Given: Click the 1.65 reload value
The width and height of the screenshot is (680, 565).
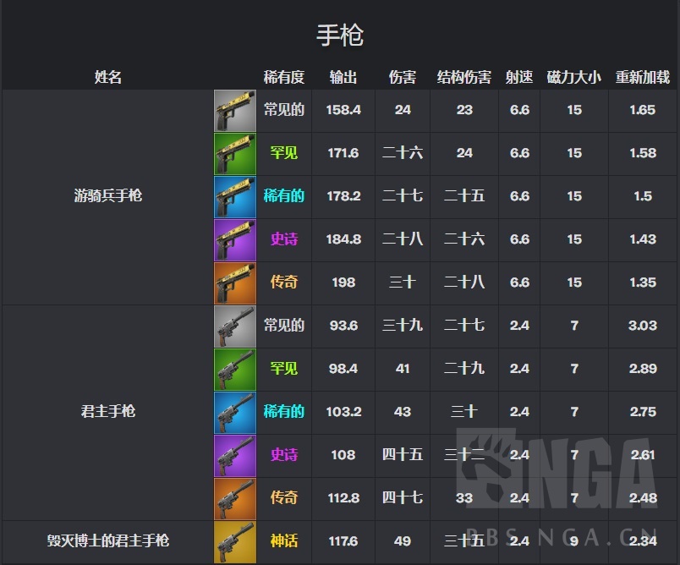Looking at the screenshot, I should tap(642, 110).
